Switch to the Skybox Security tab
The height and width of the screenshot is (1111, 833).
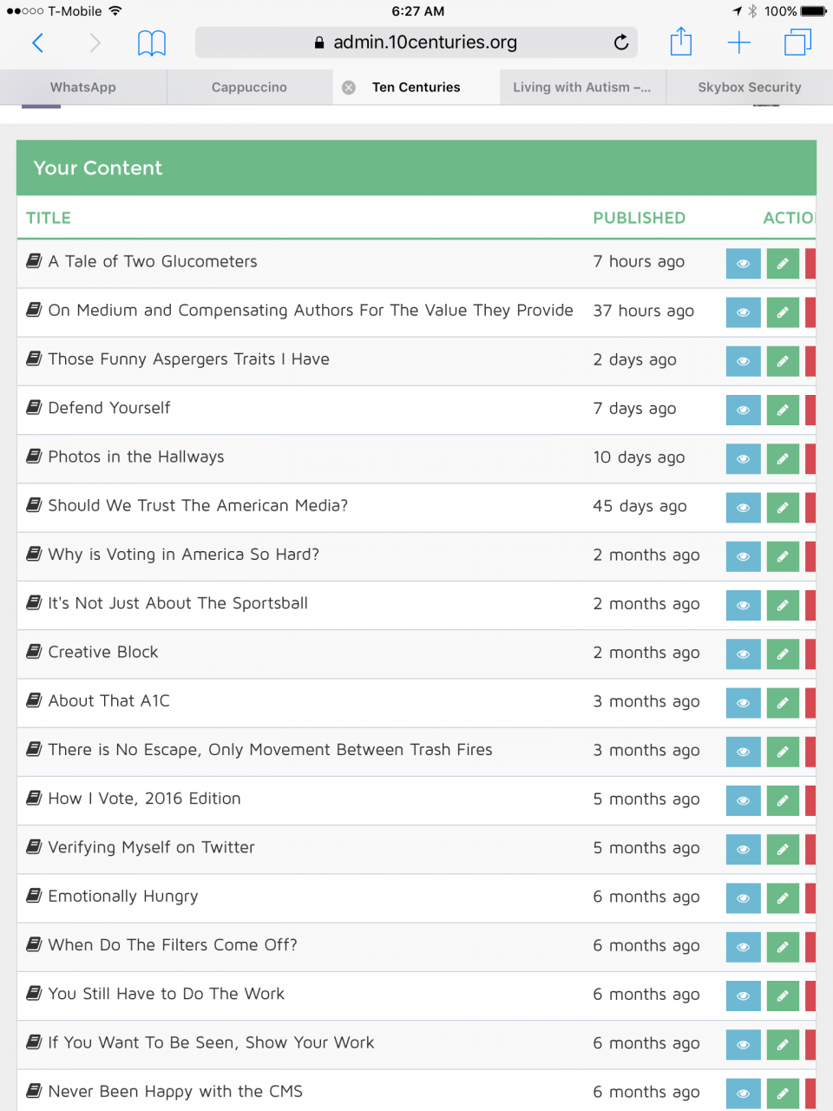[x=749, y=88]
